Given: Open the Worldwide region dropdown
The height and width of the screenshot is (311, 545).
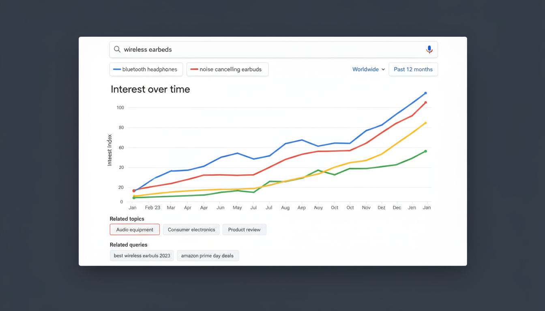Looking at the screenshot, I should [x=365, y=69].
